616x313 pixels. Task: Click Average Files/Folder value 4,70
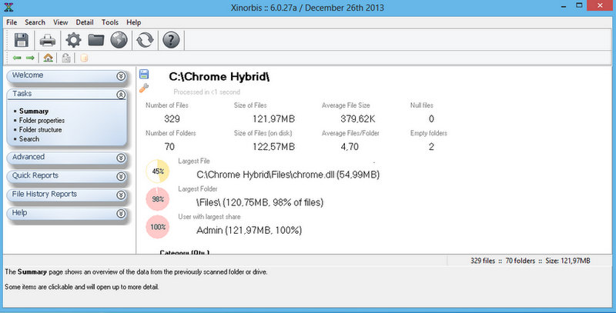point(350,147)
